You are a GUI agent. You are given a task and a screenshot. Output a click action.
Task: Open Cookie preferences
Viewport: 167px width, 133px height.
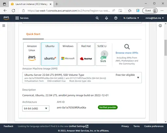pos(154,126)
